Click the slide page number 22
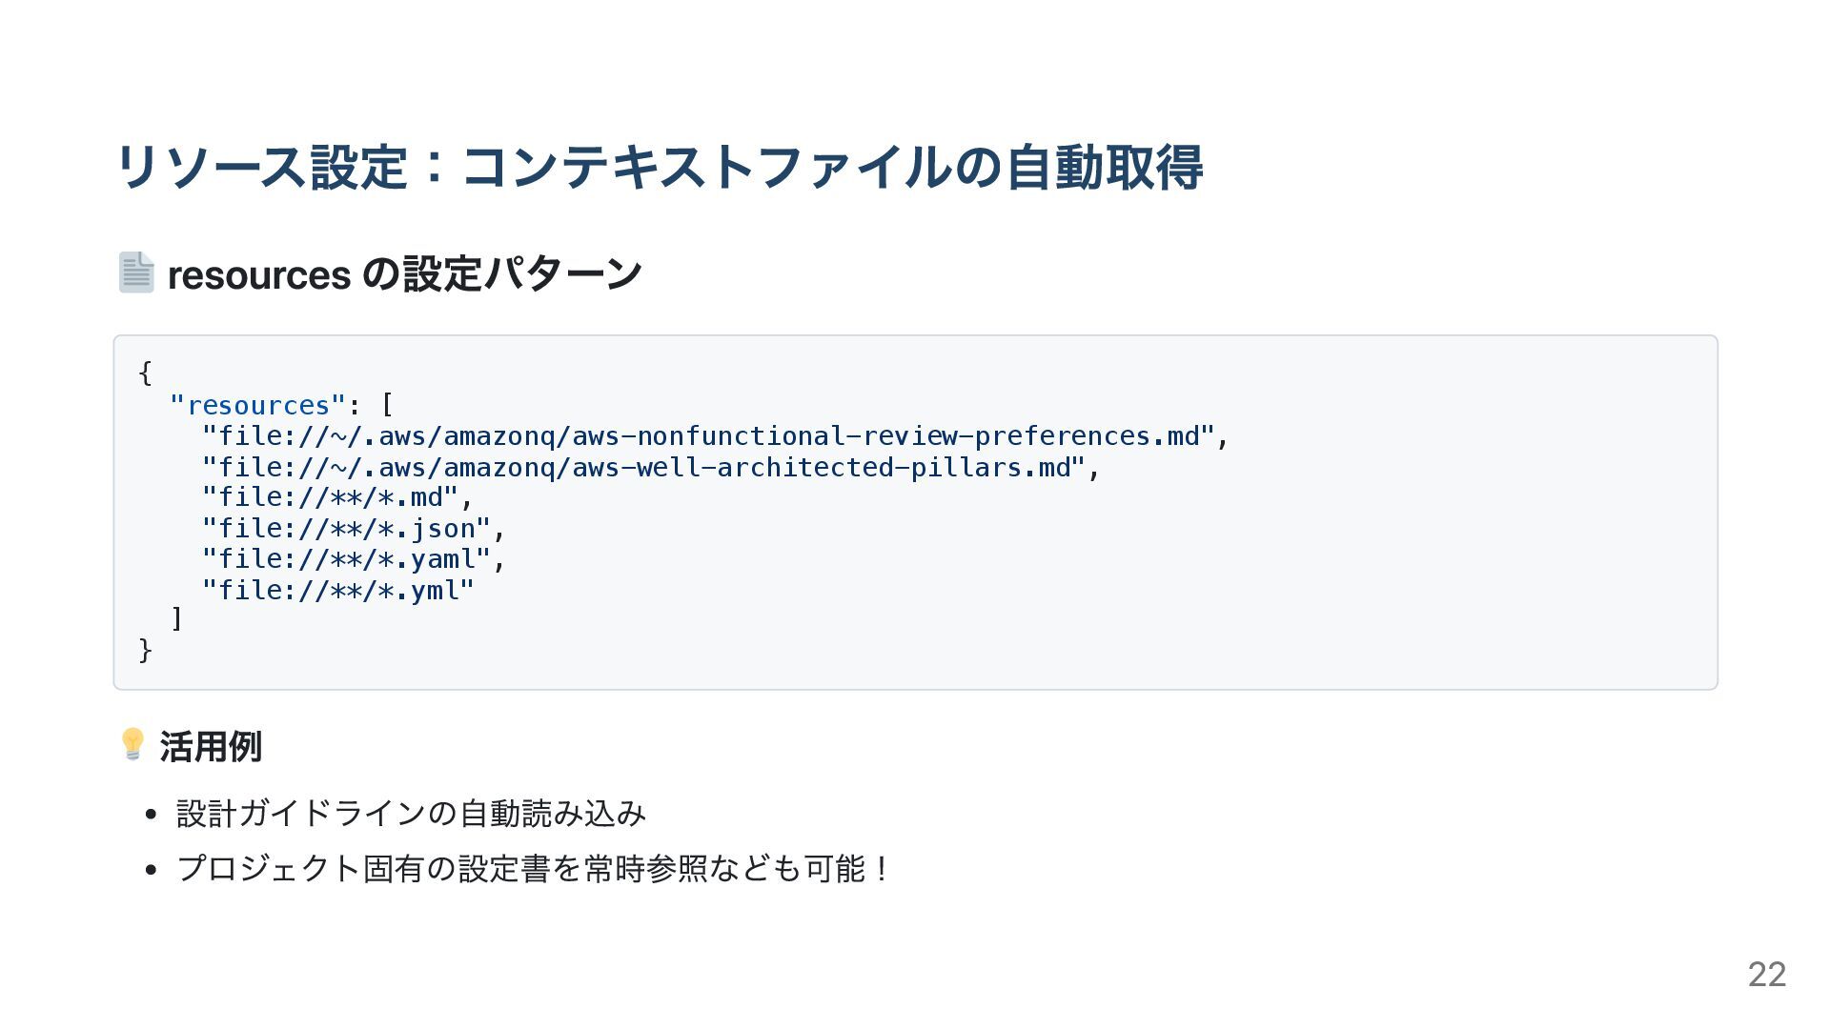The width and height of the screenshot is (1830, 1029). pyautogui.click(x=1767, y=974)
